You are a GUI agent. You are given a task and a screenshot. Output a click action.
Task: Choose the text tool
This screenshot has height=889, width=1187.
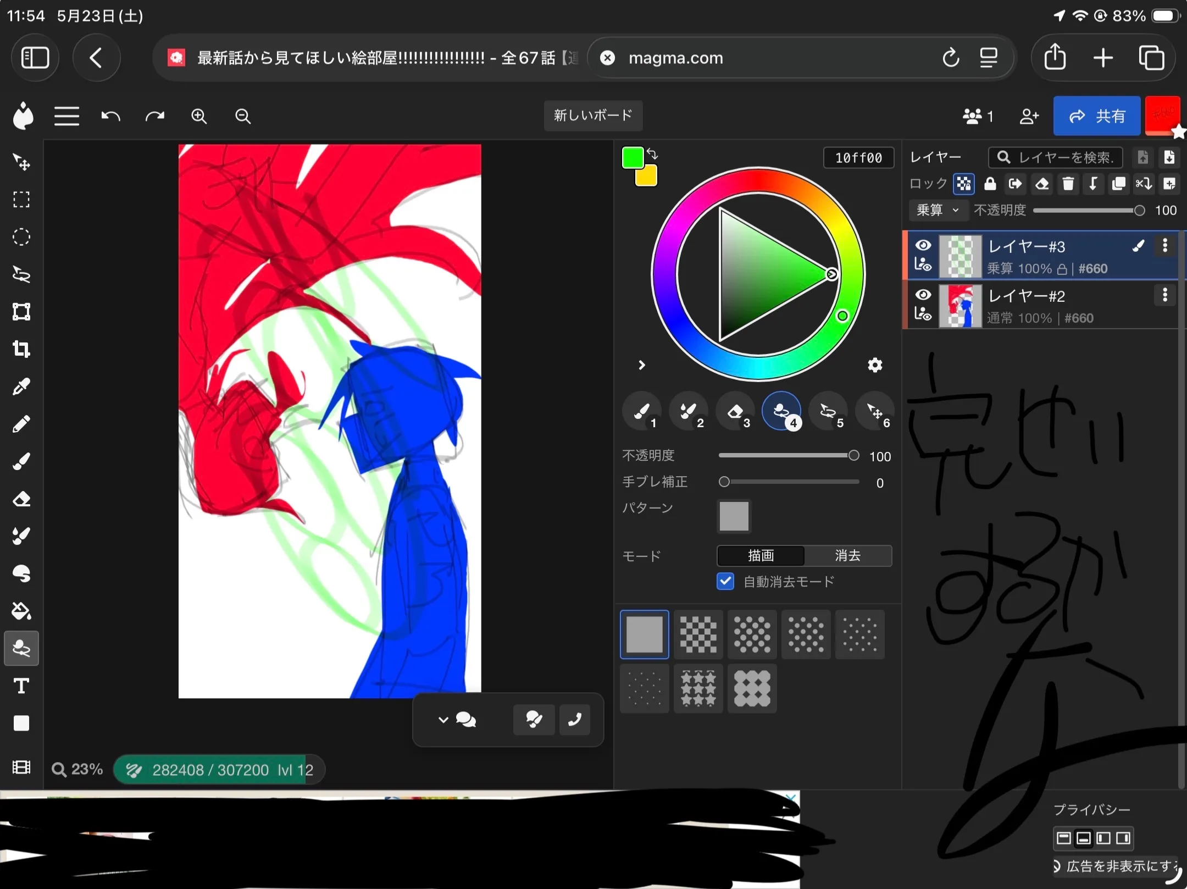(x=21, y=686)
